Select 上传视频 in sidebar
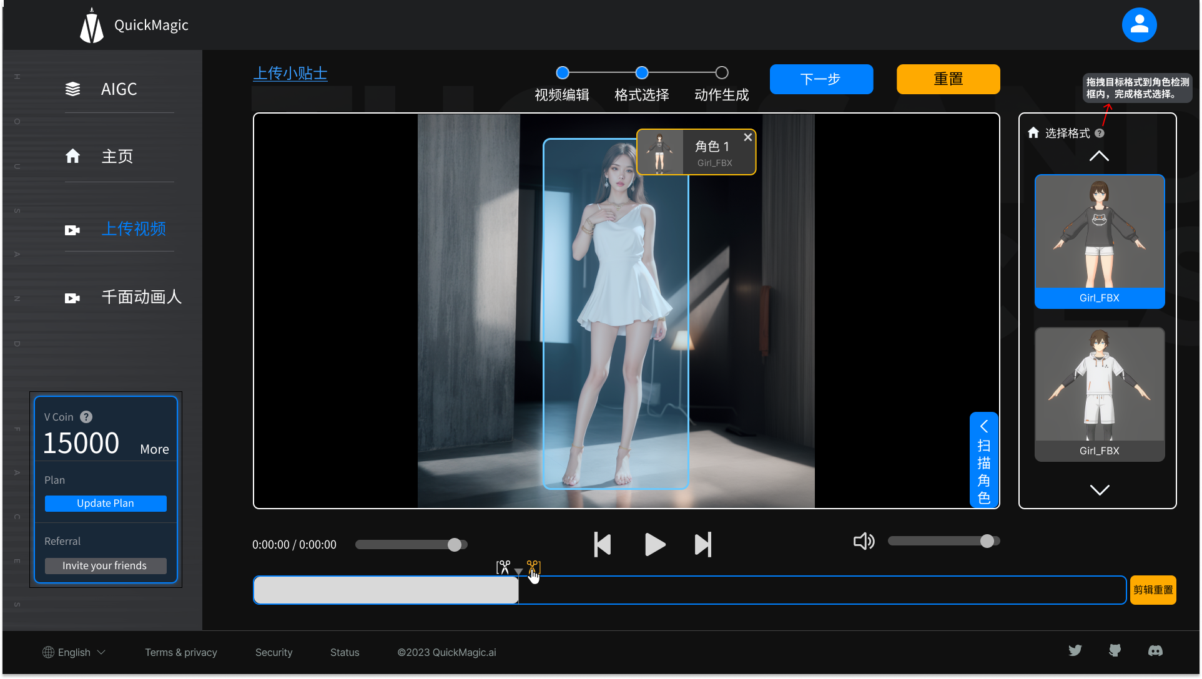This screenshot has width=1202, height=679. click(134, 229)
